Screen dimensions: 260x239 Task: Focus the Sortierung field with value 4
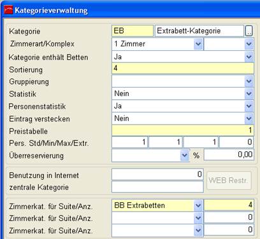click(x=183, y=69)
